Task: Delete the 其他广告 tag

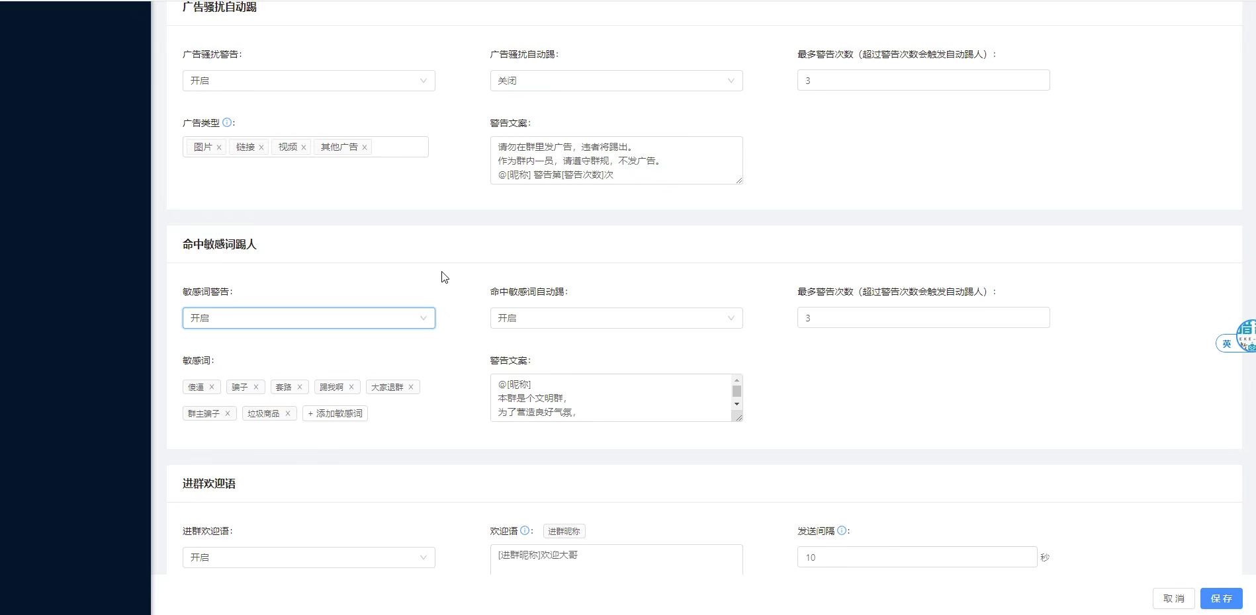Action: point(365,147)
